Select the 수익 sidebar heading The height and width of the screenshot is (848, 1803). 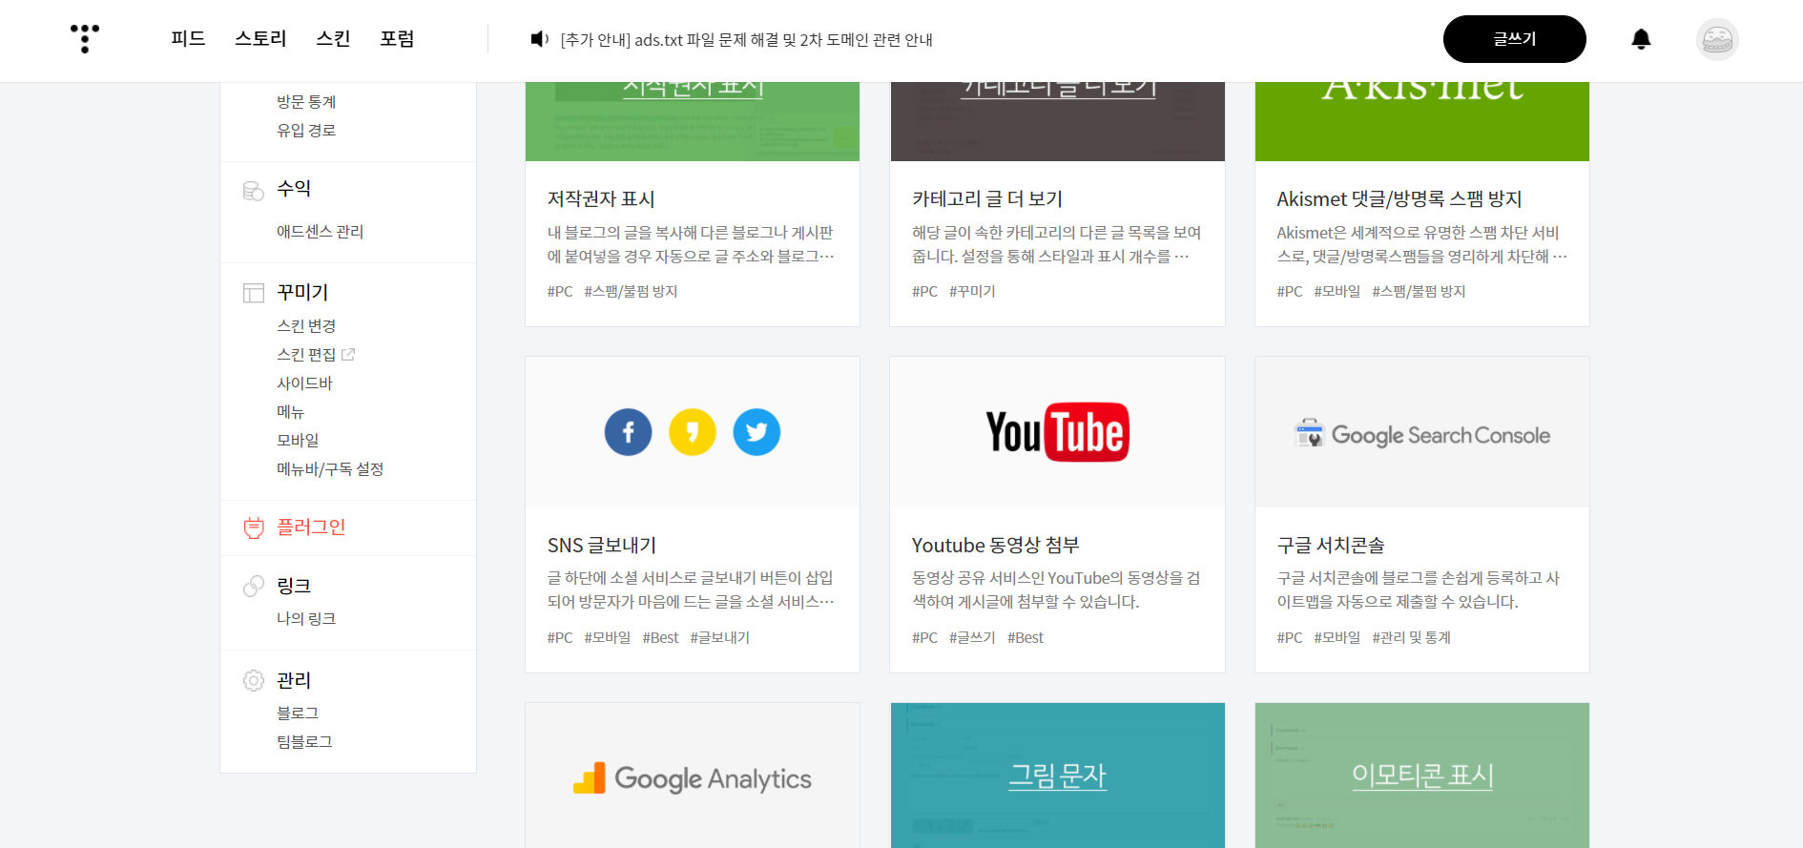point(294,189)
